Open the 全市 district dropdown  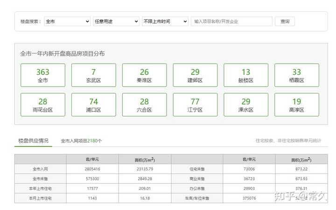(67, 22)
